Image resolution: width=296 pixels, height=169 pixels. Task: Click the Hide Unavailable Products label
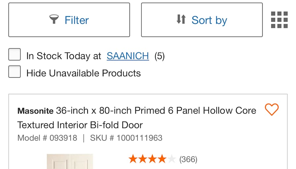tap(84, 73)
